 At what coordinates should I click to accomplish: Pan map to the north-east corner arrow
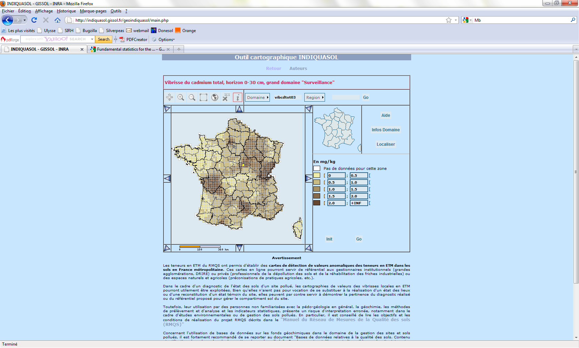pos(309,109)
